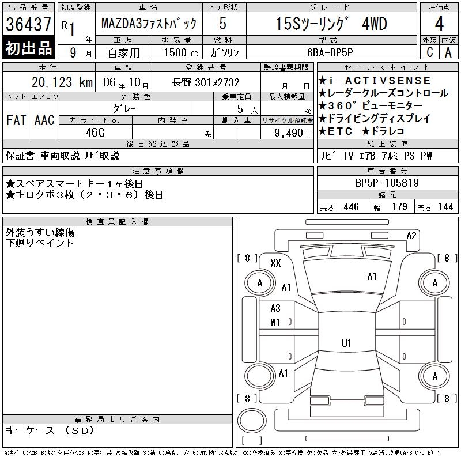Image resolution: width=461 pixels, height=461 pixels.
Task: Click the ★ETC sales point
Action: 335,131
